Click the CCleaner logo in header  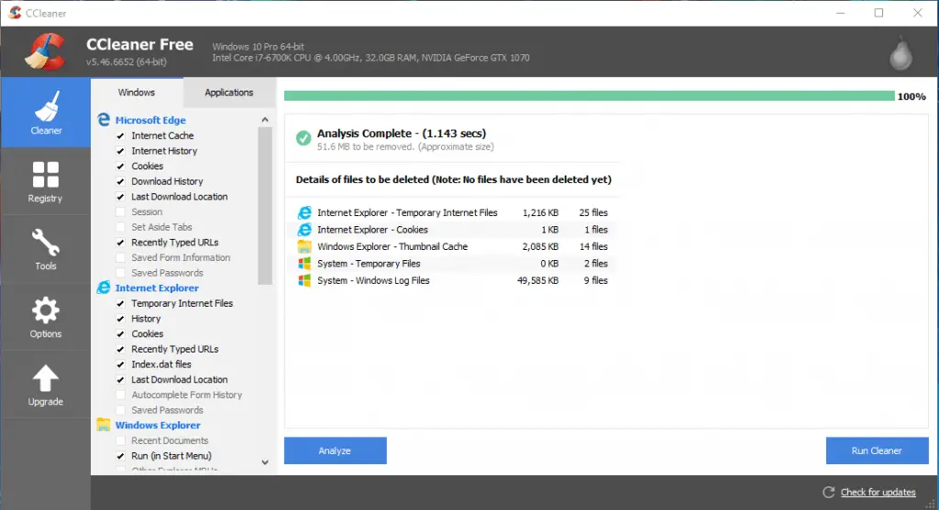coord(46,51)
